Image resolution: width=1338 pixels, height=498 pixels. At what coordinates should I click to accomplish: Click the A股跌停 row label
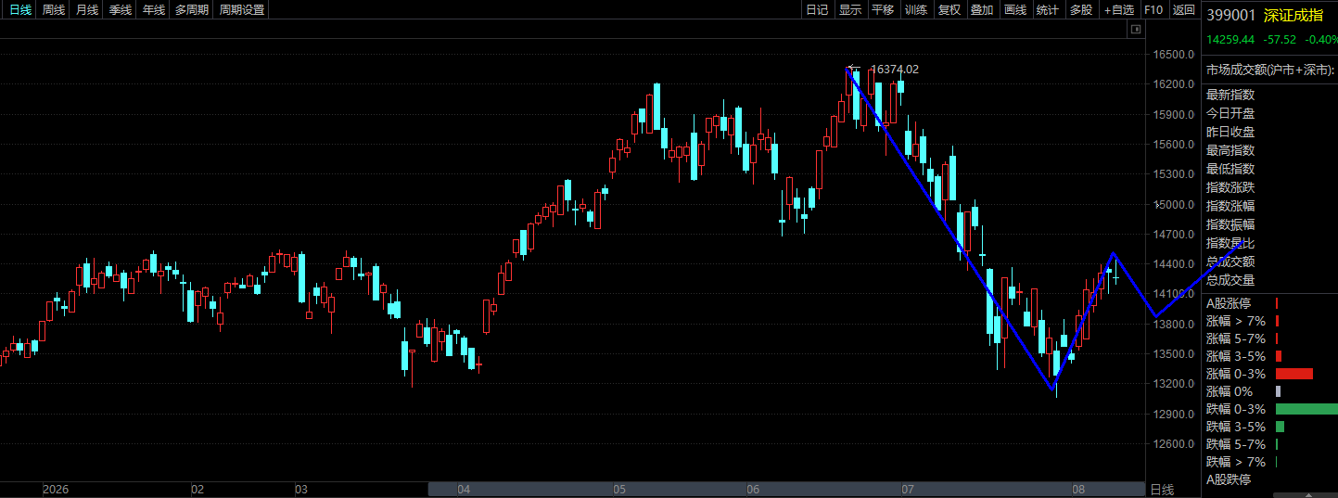[1230, 479]
